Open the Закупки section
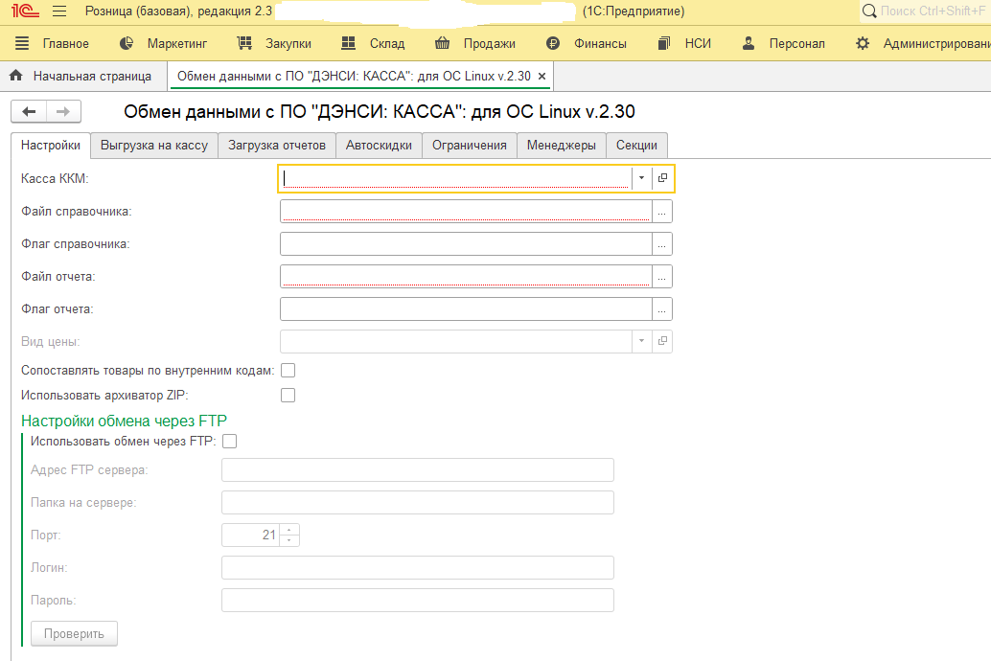Screen dimensions: 991x661 pyautogui.click(x=288, y=43)
